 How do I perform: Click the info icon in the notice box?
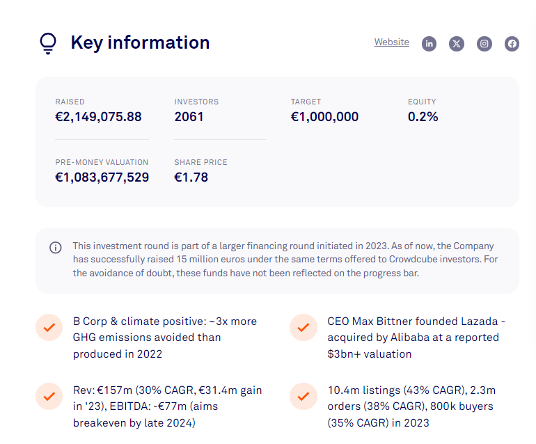coord(56,248)
